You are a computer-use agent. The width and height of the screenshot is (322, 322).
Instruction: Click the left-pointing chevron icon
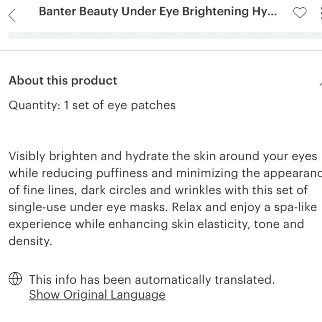point(12,15)
